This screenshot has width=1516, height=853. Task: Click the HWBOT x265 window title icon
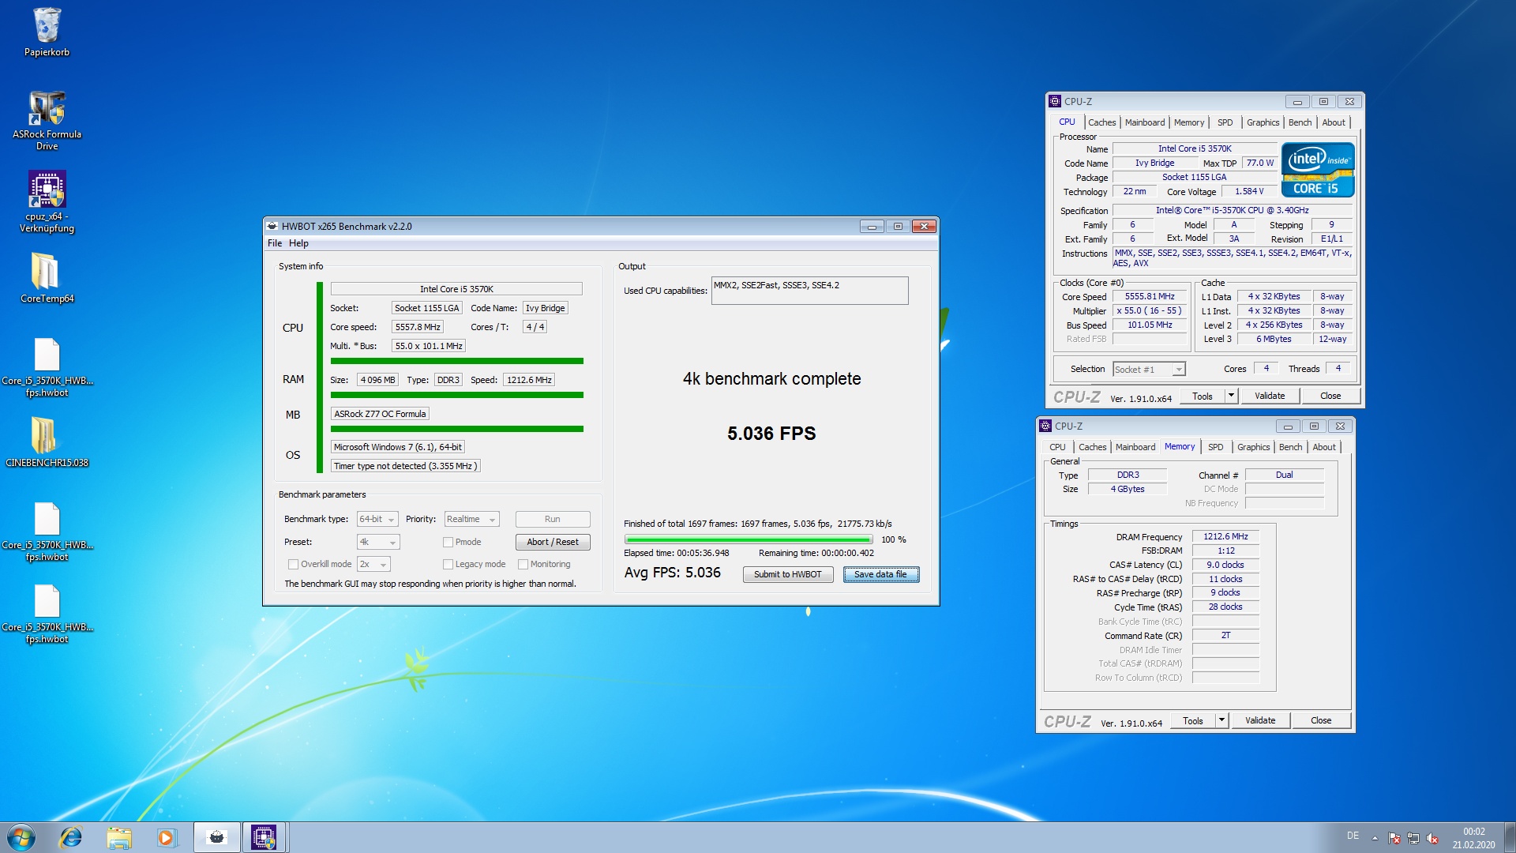click(272, 226)
